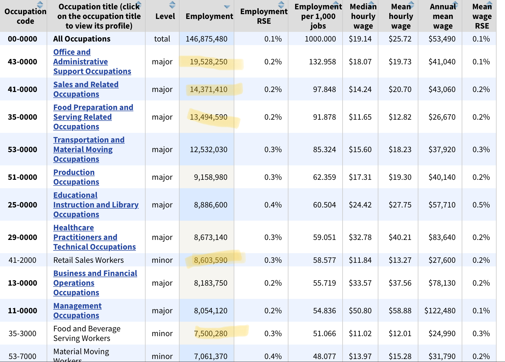Select All Occupations mean hourly wage $25.72

(x=400, y=39)
